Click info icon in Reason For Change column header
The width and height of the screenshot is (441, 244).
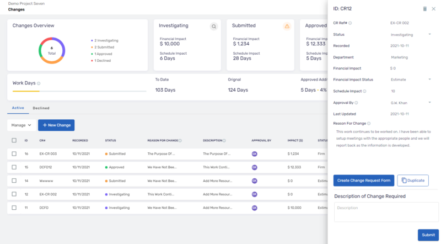[180, 141]
